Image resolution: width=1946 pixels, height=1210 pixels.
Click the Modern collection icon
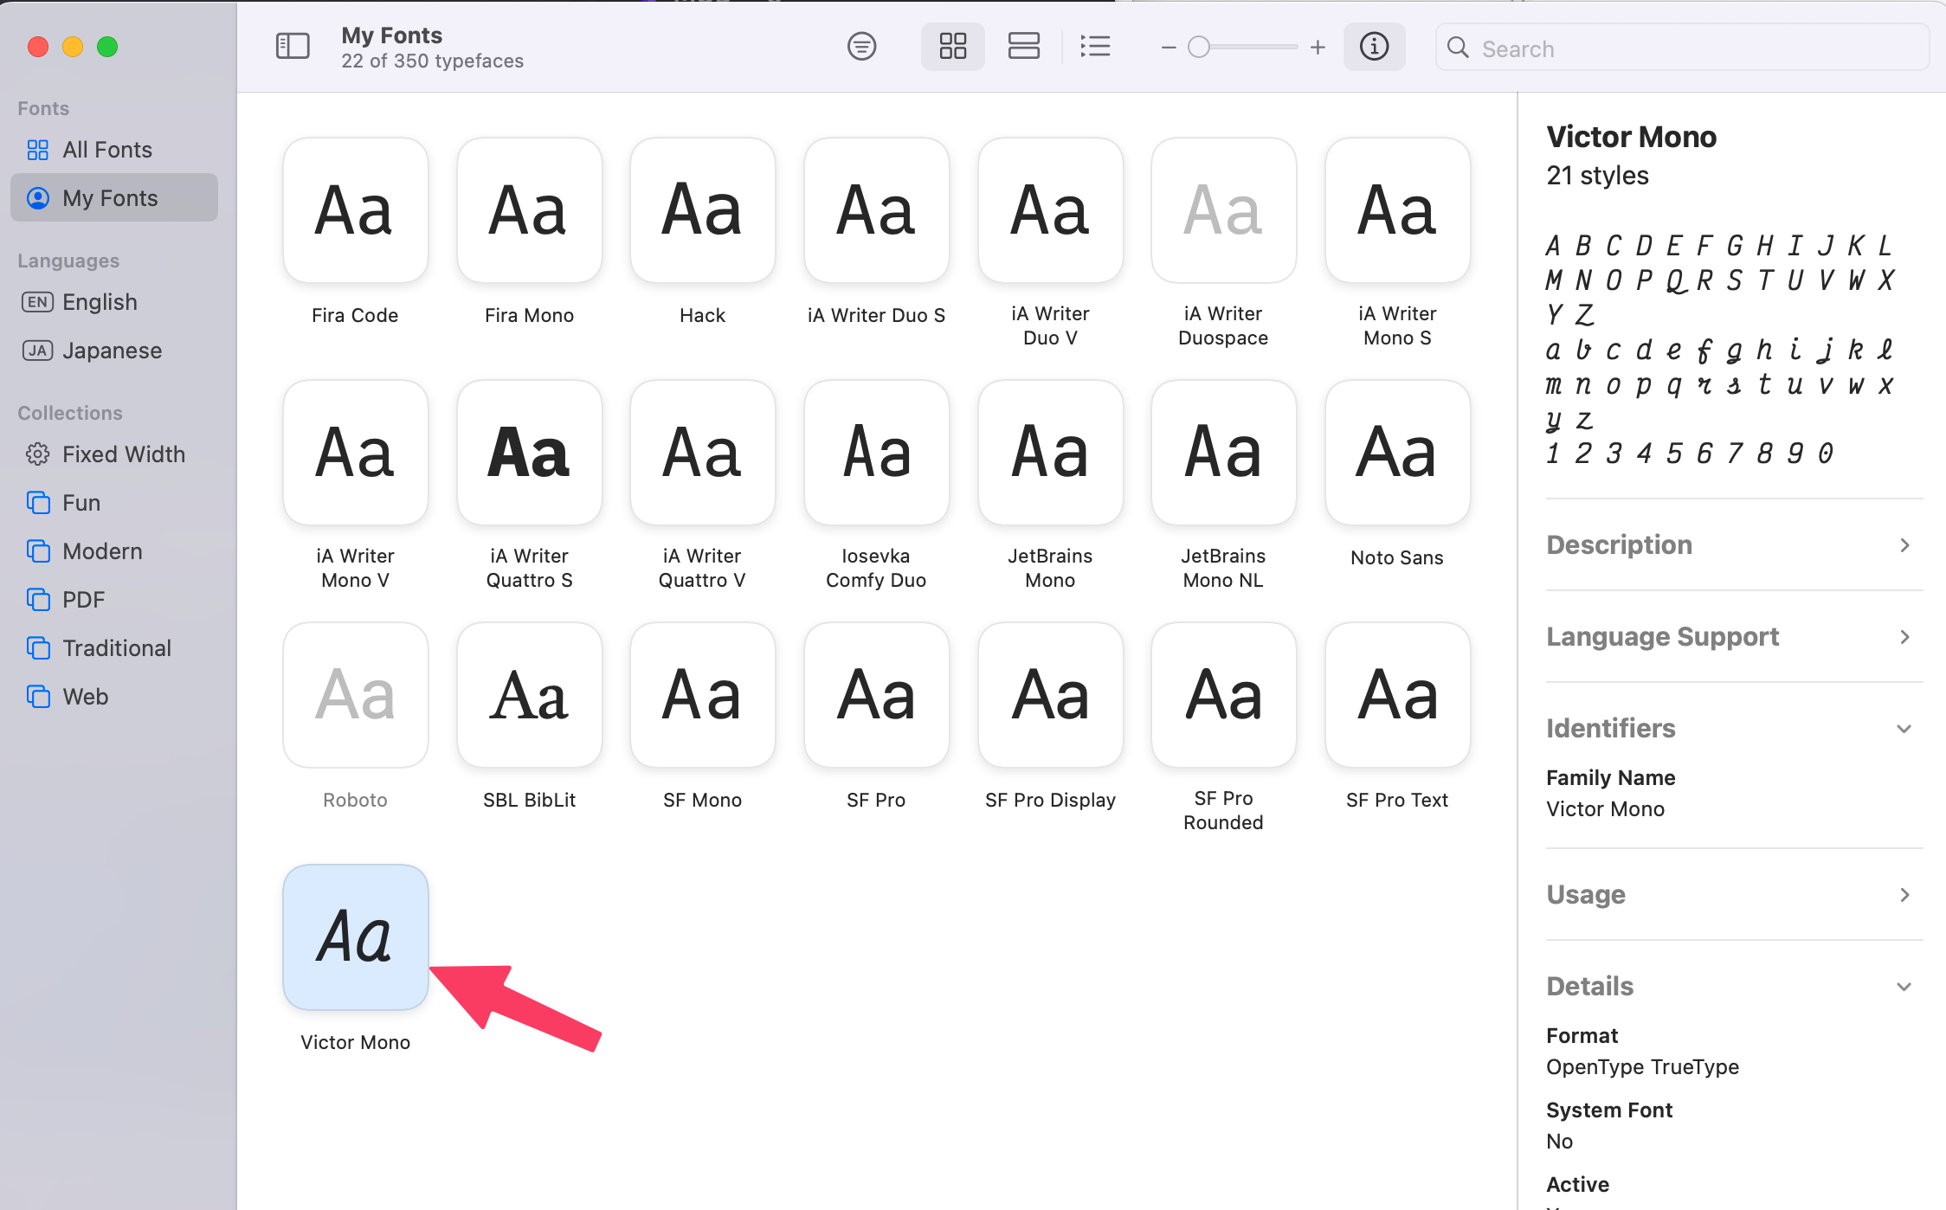[x=38, y=551]
